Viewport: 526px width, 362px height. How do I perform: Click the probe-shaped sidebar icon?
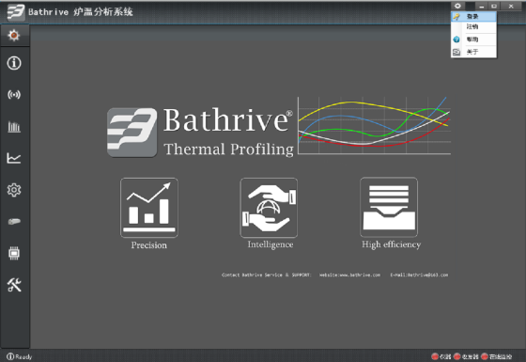14,222
